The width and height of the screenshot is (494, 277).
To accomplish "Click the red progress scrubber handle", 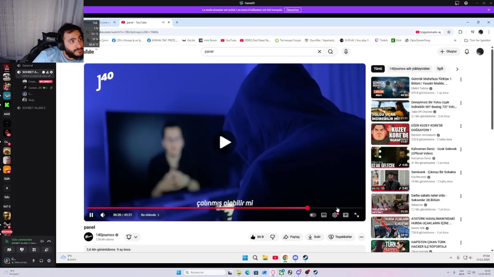I will (307, 208).
